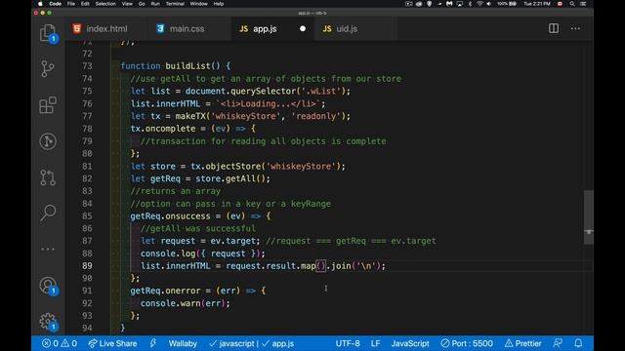Screen dimensions: 625x351
Task: Click the console.warn(err) statement
Action: [185, 303]
